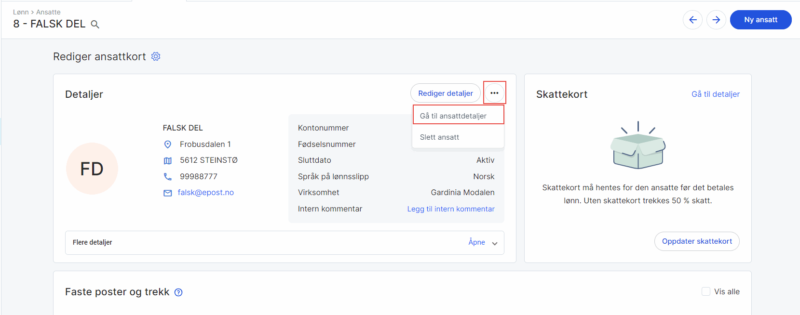Go to previous employee with left arrow
Screen dimensions: 800x315
pos(692,20)
